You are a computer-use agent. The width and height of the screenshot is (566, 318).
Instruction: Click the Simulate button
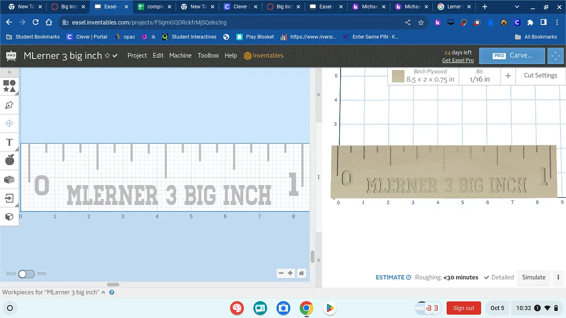(533, 277)
